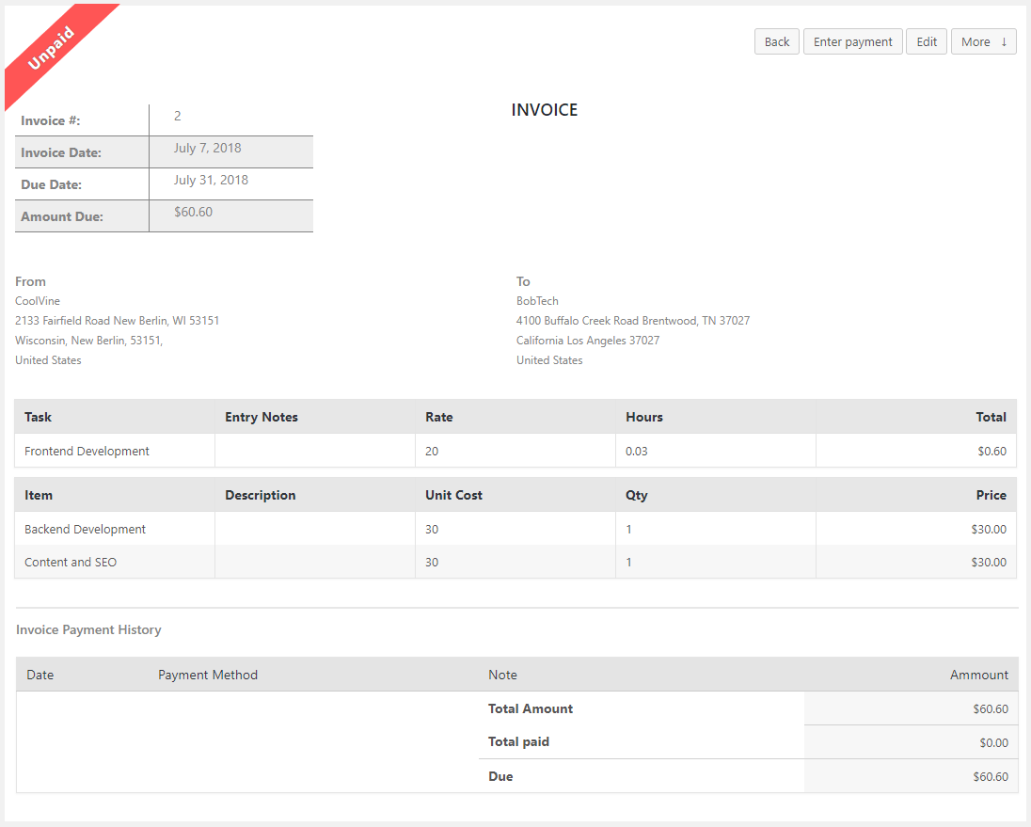Click the Back button
This screenshot has height=827, width=1031.
(x=777, y=41)
